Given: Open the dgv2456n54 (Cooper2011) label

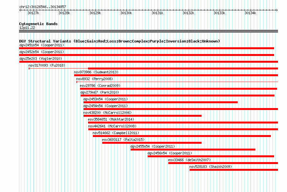Looking at the screenshot, I should (x=170, y=153).
